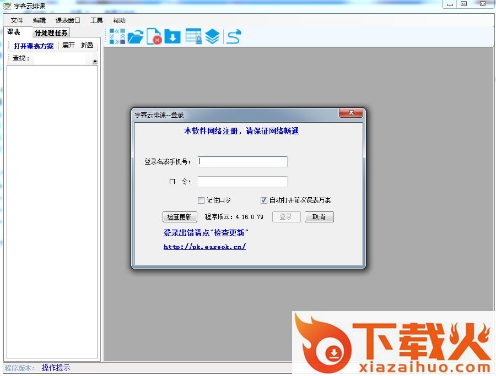This screenshot has height=376, width=496.
Task: Open the 文件 menu
Action: pos(17,20)
